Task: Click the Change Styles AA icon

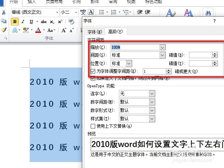Action: [x=188, y=13]
